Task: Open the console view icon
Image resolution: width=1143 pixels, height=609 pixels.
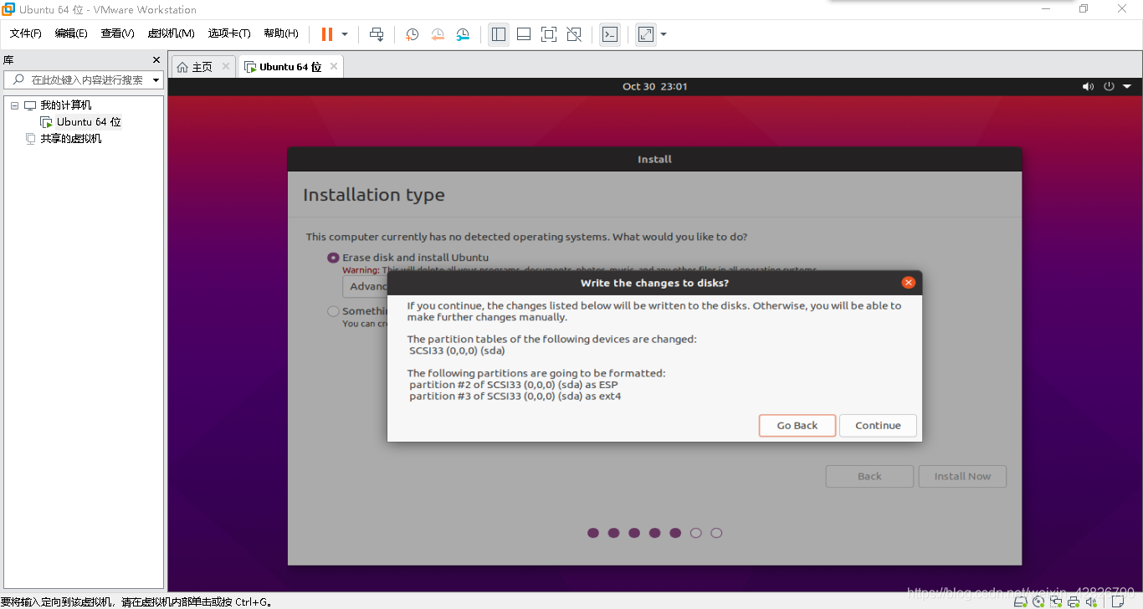Action: tap(611, 34)
